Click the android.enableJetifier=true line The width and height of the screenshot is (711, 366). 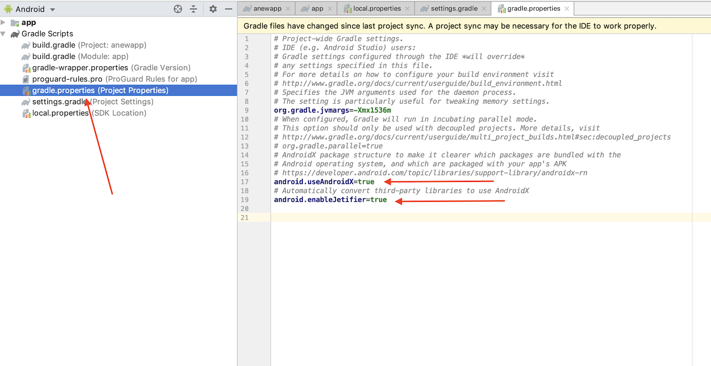330,200
